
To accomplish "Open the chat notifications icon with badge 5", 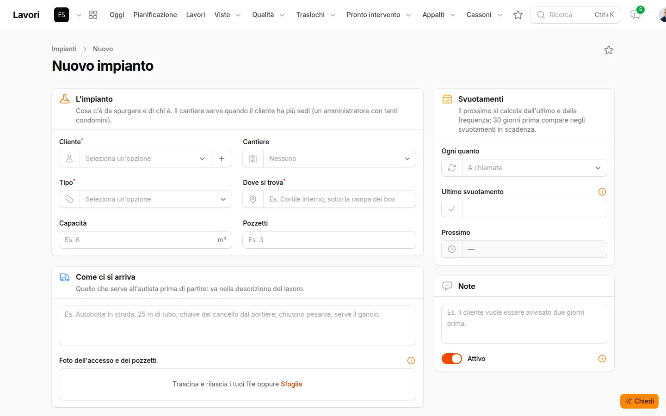I will click(x=636, y=15).
